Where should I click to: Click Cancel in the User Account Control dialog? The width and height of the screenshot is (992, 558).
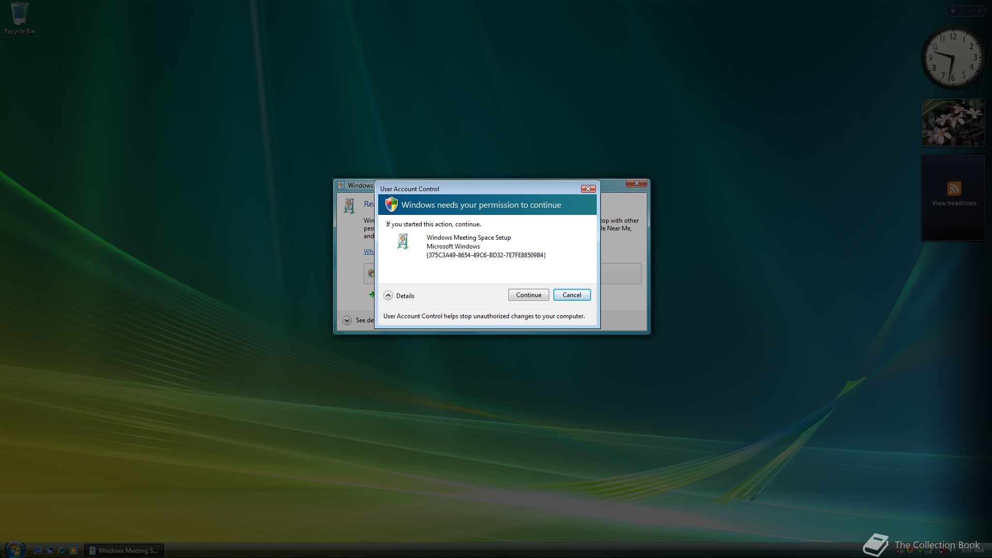[x=572, y=295]
